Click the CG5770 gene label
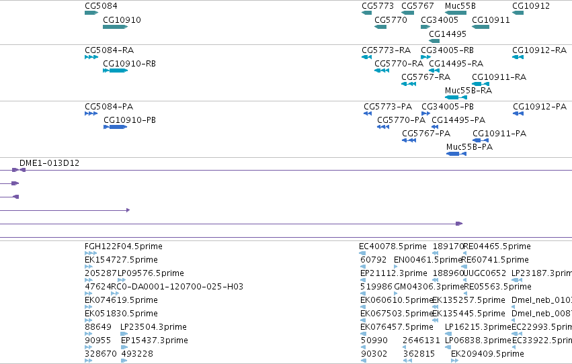Screen dimensions: 572x364 click(x=391, y=20)
